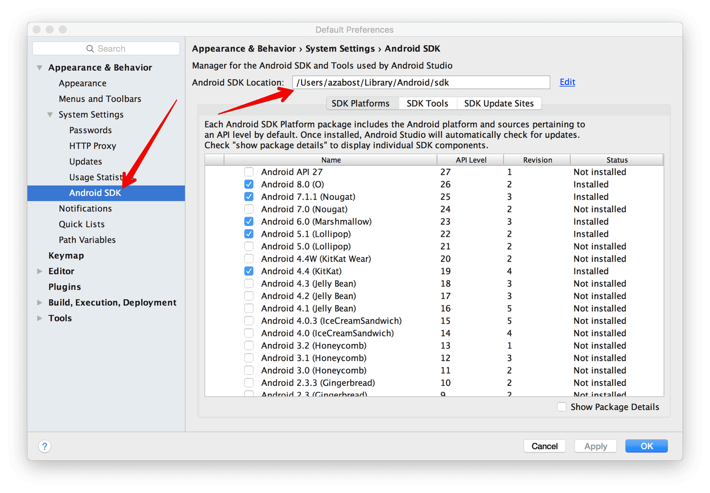Viewport: 710px width, 493px height.
Task: Collapse System Settings tree node
Action: pos(50,115)
